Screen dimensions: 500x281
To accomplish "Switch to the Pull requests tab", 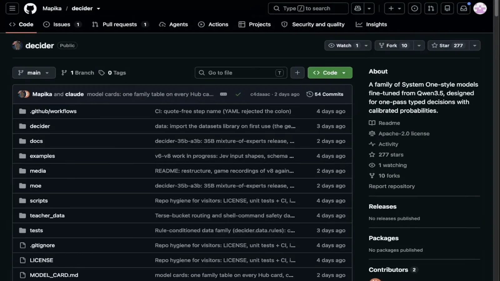I will 120,24.
